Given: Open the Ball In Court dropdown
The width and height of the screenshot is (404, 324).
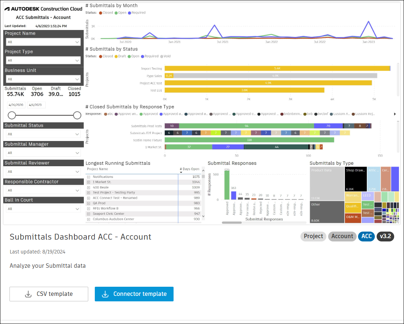Looking at the screenshot, I should pos(43,209).
